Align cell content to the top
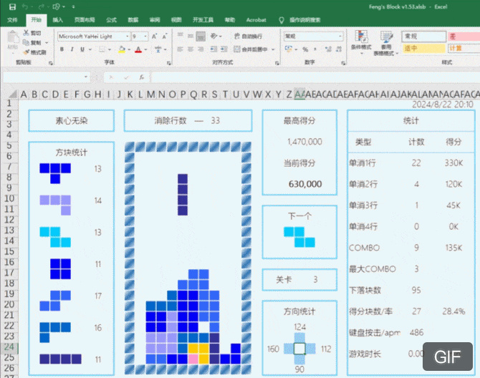Image resolution: width=480 pixels, height=378 pixels. [x=181, y=36]
